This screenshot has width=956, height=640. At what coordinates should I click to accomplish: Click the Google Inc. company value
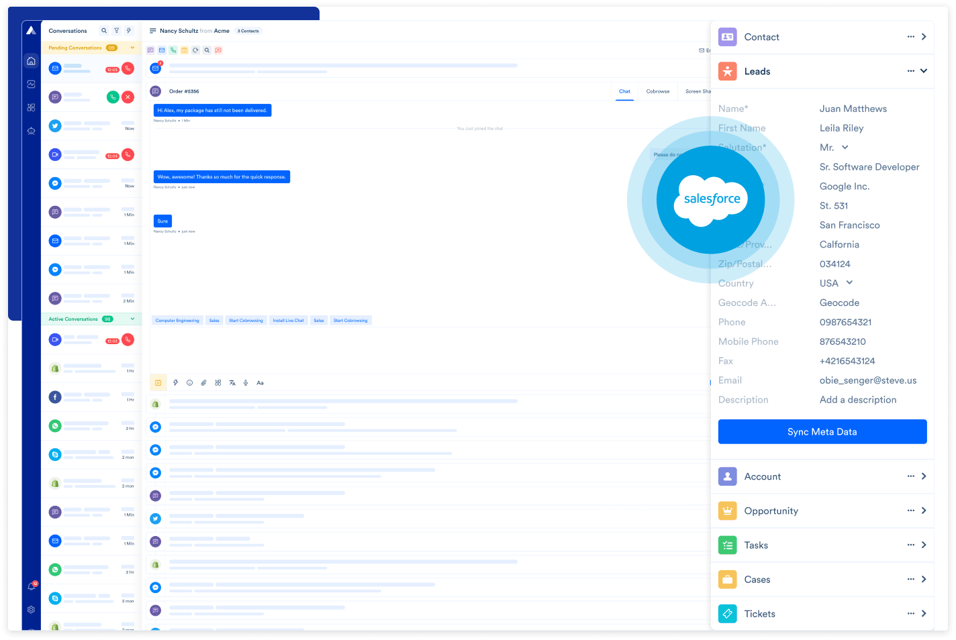(845, 186)
